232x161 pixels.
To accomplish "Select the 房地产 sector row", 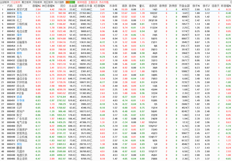I will click(116, 112).
